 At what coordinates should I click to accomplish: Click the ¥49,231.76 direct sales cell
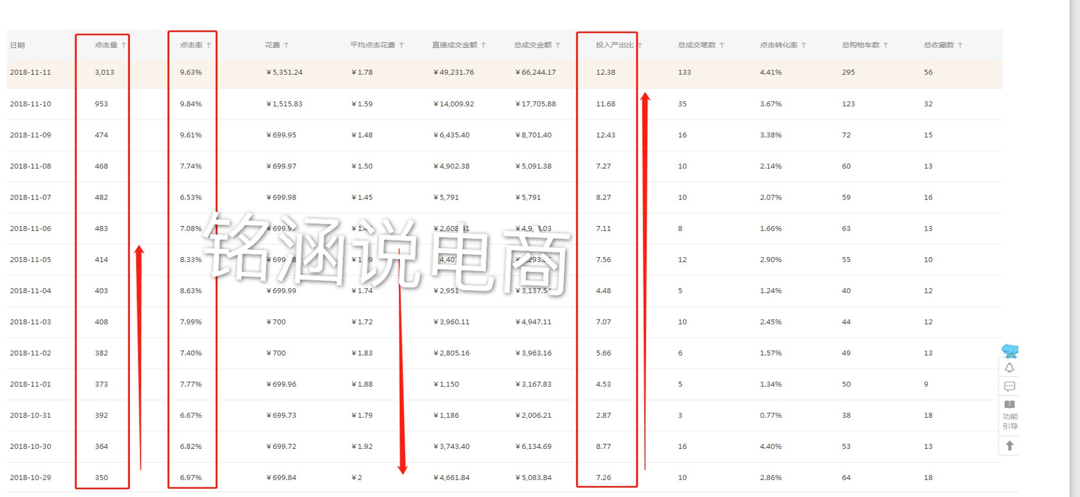[x=453, y=73]
